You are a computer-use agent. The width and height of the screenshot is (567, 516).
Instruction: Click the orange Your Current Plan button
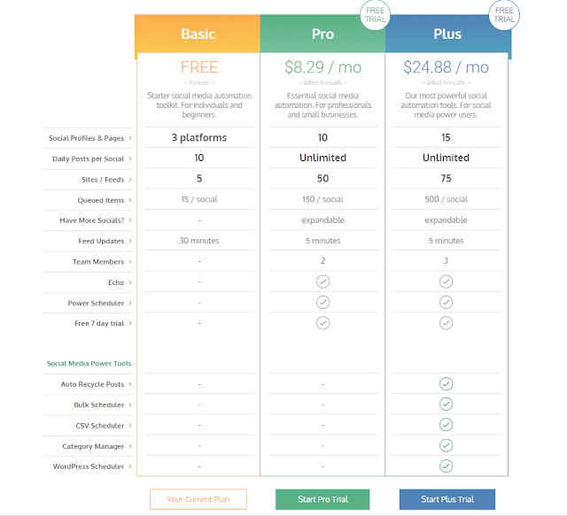click(x=198, y=499)
